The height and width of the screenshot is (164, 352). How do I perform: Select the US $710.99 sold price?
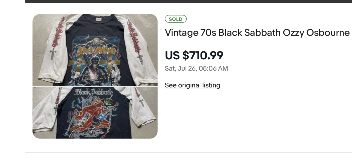point(194,55)
